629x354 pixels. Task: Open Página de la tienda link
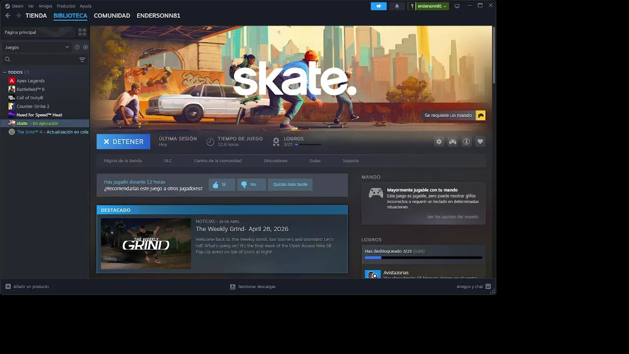pyautogui.click(x=123, y=161)
